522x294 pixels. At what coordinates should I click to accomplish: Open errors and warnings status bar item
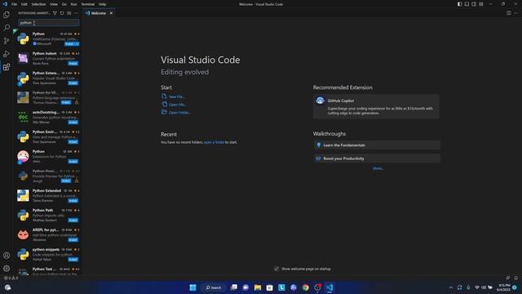point(11,278)
